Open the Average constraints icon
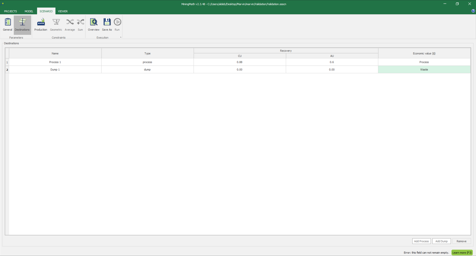The width and height of the screenshot is (476, 256). (x=70, y=25)
